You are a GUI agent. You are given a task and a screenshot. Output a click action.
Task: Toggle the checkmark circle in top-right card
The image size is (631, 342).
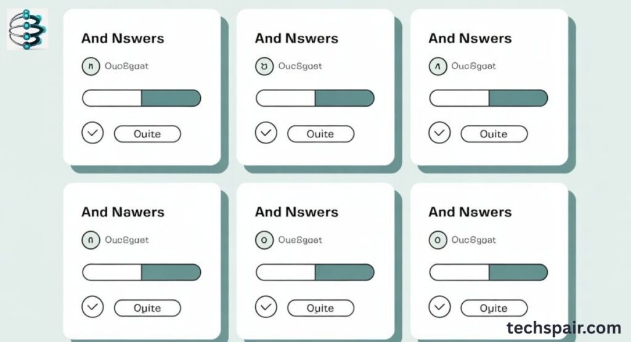[439, 132]
